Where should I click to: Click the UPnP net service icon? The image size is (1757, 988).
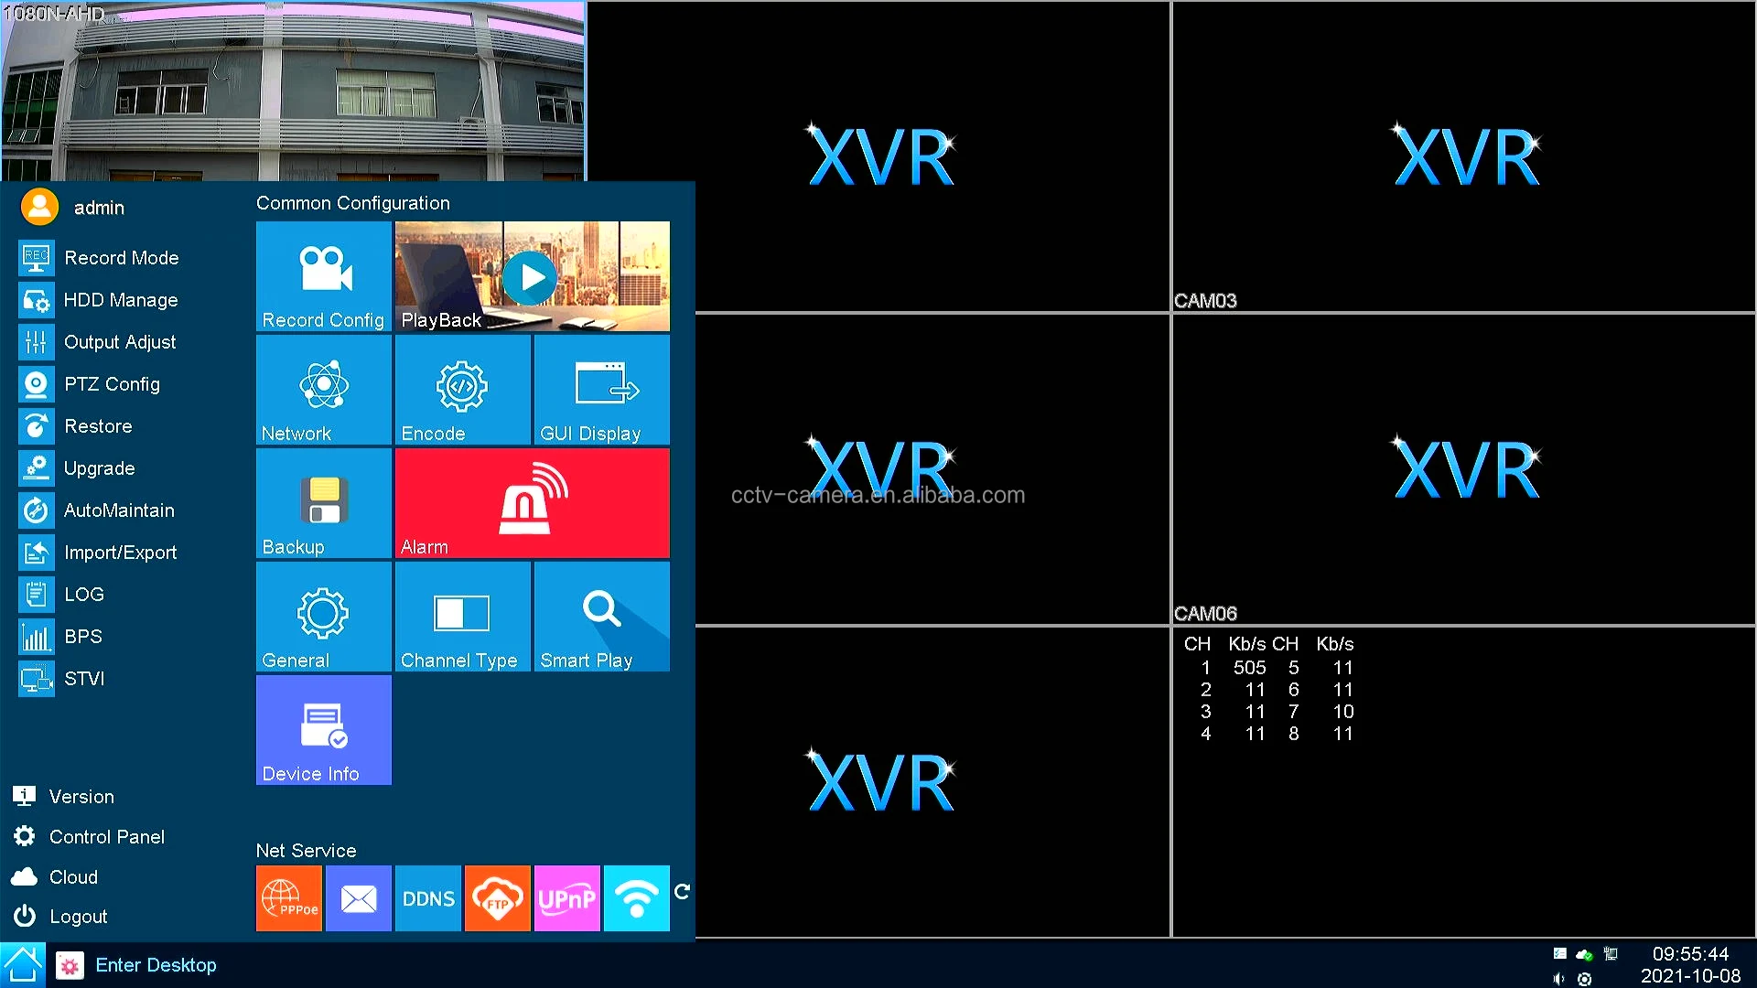[x=567, y=898]
